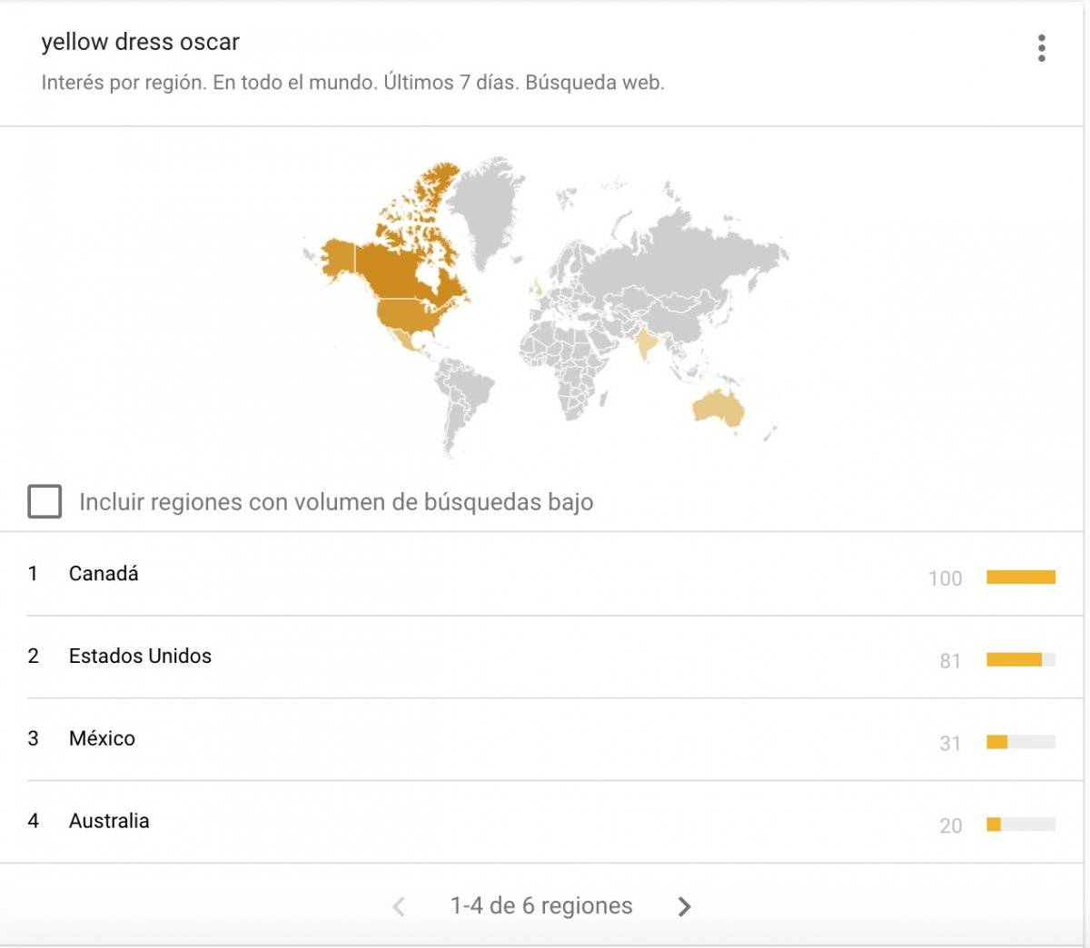Image resolution: width=1090 pixels, height=948 pixels.
Task: Click 'Incluir regiones con volumen' label
Action: click(x=336, y=502)
